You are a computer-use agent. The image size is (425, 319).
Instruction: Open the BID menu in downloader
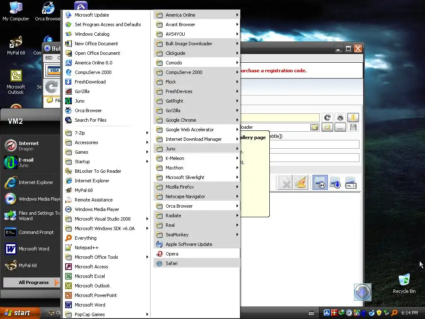(x=49, y=58)
